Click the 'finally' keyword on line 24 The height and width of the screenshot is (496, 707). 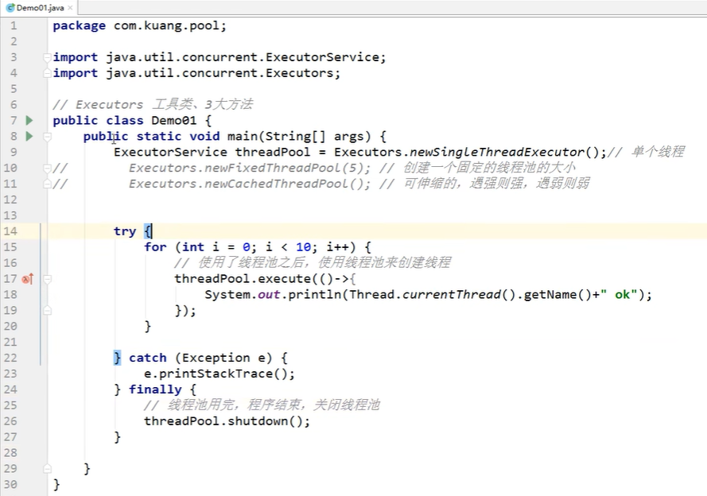(155, 389)
